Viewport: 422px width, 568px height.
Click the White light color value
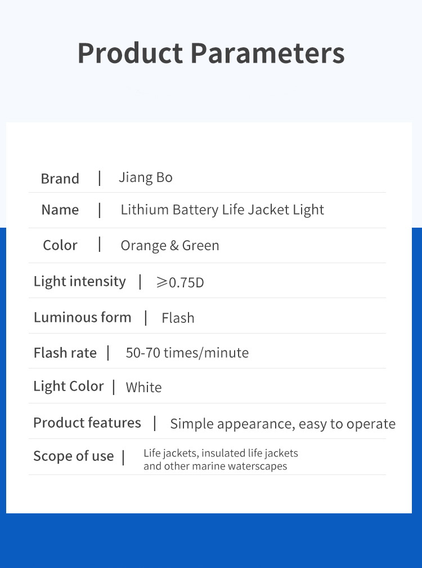coord(143,388)
